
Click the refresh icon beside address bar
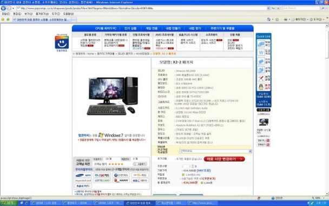(273, 8)
